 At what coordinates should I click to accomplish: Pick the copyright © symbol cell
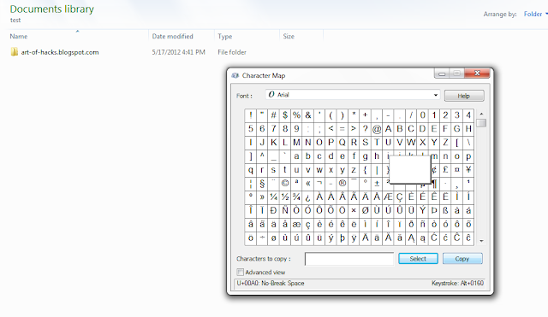285,184
